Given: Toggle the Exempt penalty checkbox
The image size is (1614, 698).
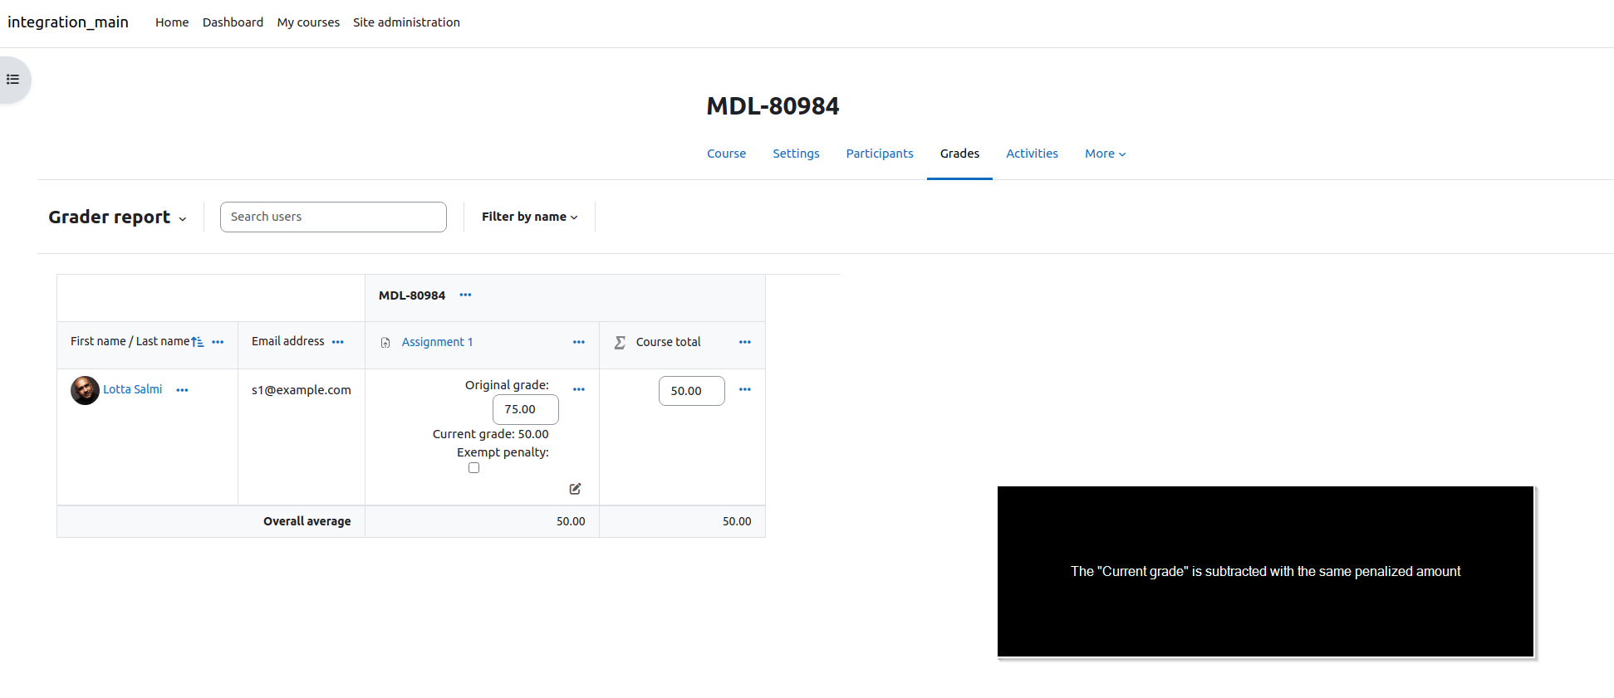Looking at the screenshot, I should point(473,468).
